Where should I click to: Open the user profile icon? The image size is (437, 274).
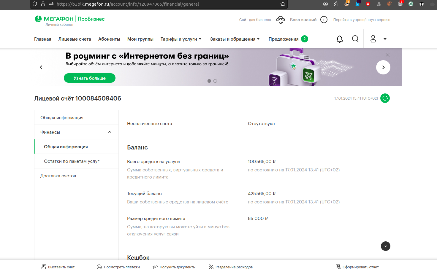click(x=373, y=39)
